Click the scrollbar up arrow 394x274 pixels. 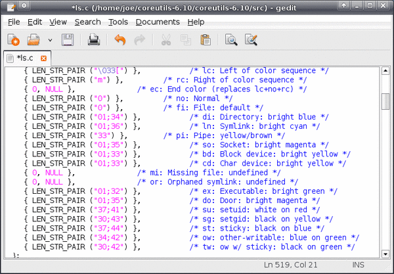(x=385, y=71)
